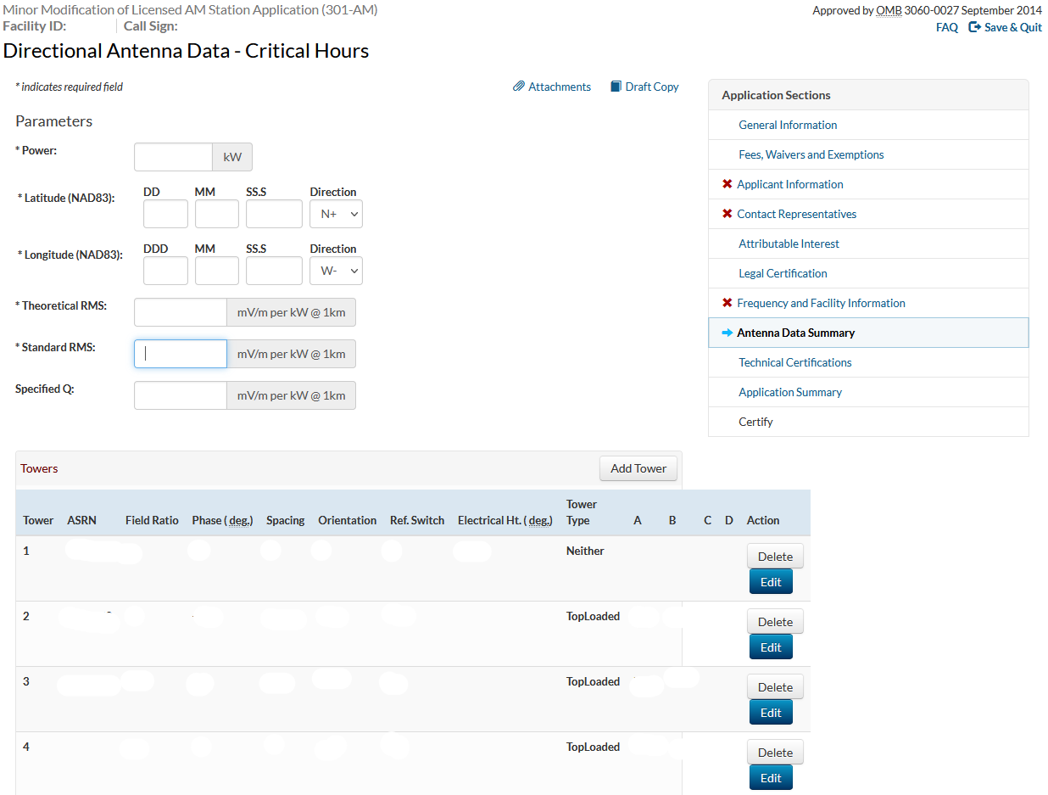Viewport: 1048px width, 795px height.
Task: Go to Technical Certifications section
Action: (x=794, y=362)
